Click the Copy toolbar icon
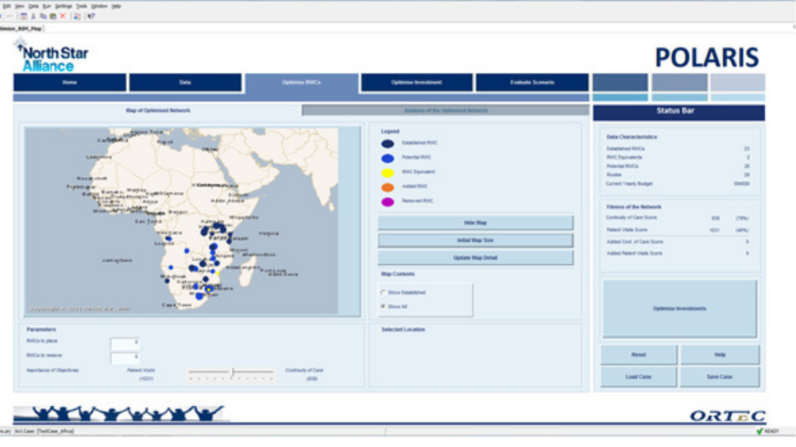The image size is (796, 447). pyautogui.click(x=43, y=16)
